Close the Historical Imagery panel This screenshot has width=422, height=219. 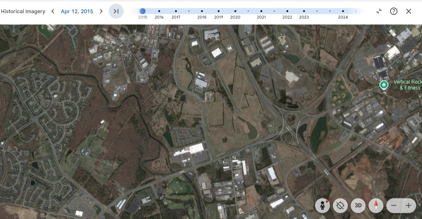click(408, 11)
